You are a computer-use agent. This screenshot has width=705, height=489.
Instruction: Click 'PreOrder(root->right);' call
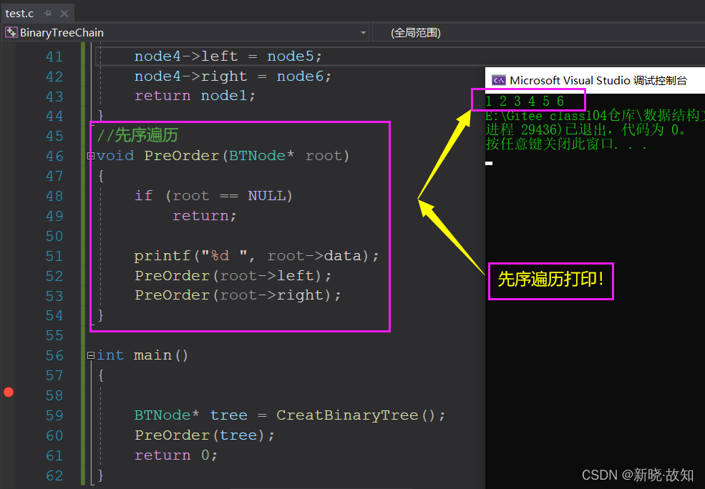pyautogui.click(x=238, y=295)
